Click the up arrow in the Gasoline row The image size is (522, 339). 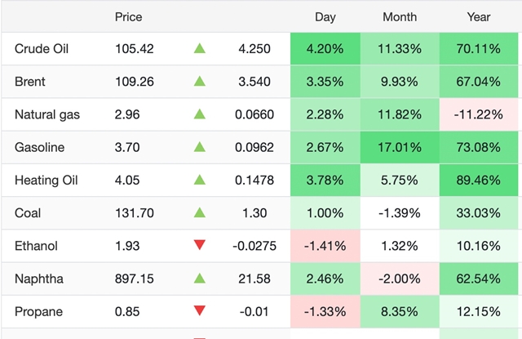click(199, 147)
